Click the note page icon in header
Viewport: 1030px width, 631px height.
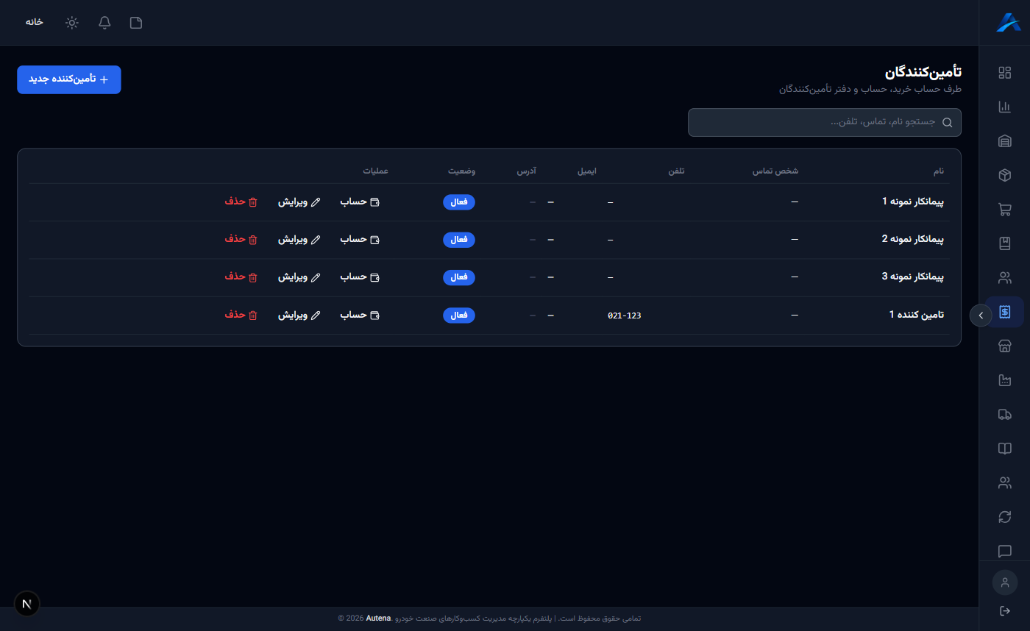(x=136, y=23)
